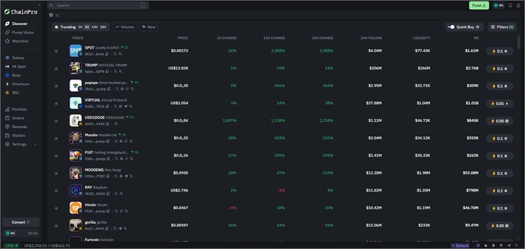Quick buy 0.1 of SPOT
525x249 pixels.
coord(499,51)
